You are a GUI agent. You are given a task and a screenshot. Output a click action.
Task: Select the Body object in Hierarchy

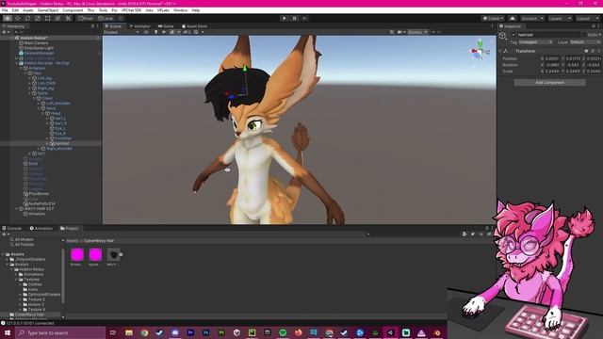click(x=33, y=163)
